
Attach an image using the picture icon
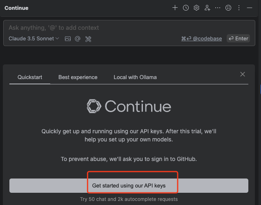point(68,39)
